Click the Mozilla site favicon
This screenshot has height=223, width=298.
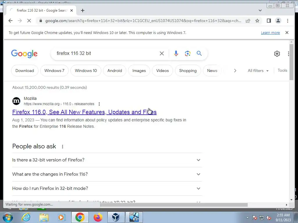[16, 101]
